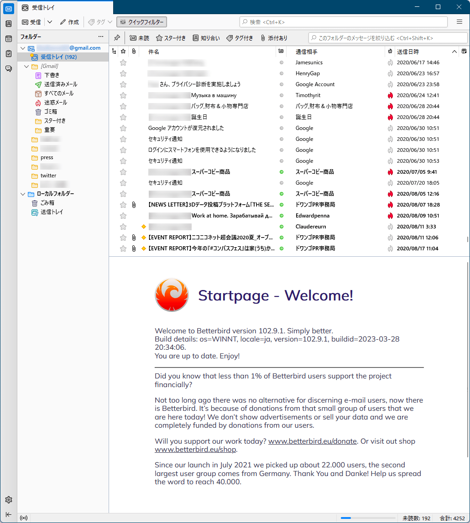Toggle the 知り合い contacts filter

pos(206,38)
